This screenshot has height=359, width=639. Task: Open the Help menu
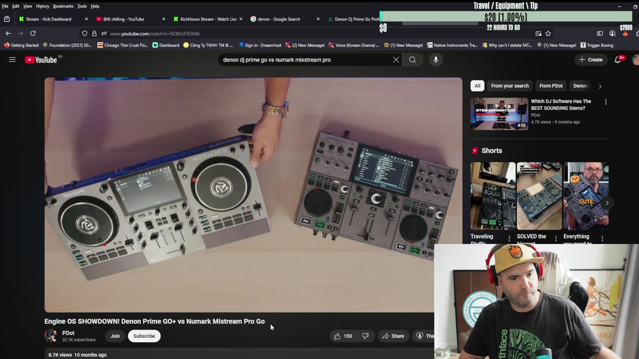[95, 6]
